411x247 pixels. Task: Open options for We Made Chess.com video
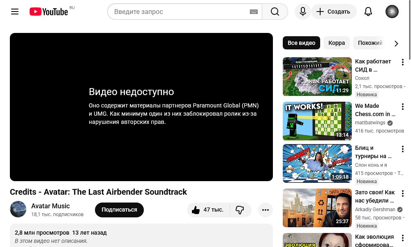(403, 107)
